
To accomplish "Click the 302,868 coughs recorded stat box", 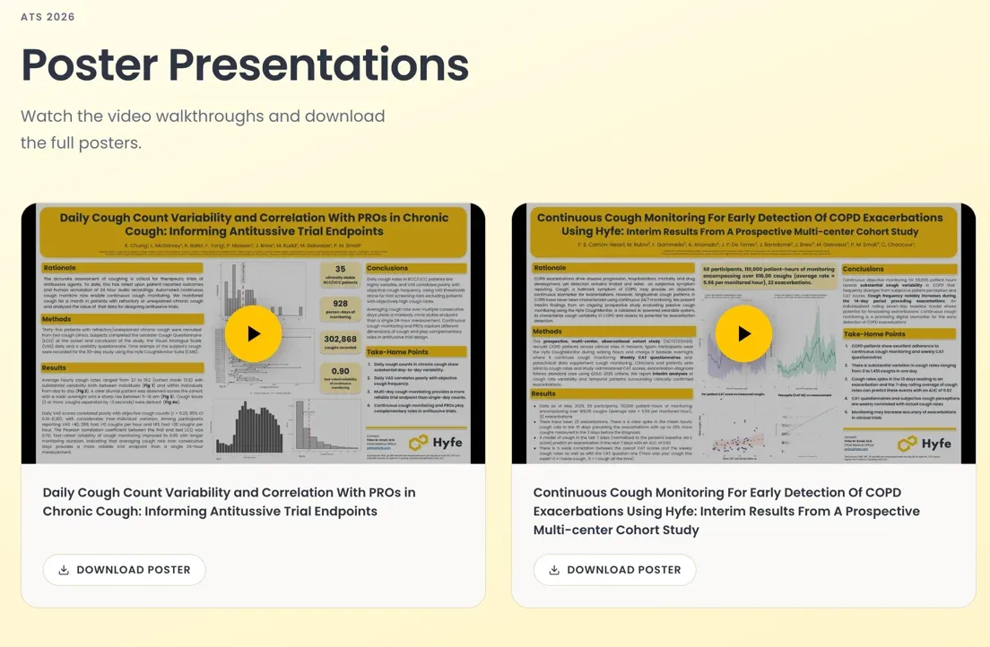I will pyautogui.click(x=341, y=342).
